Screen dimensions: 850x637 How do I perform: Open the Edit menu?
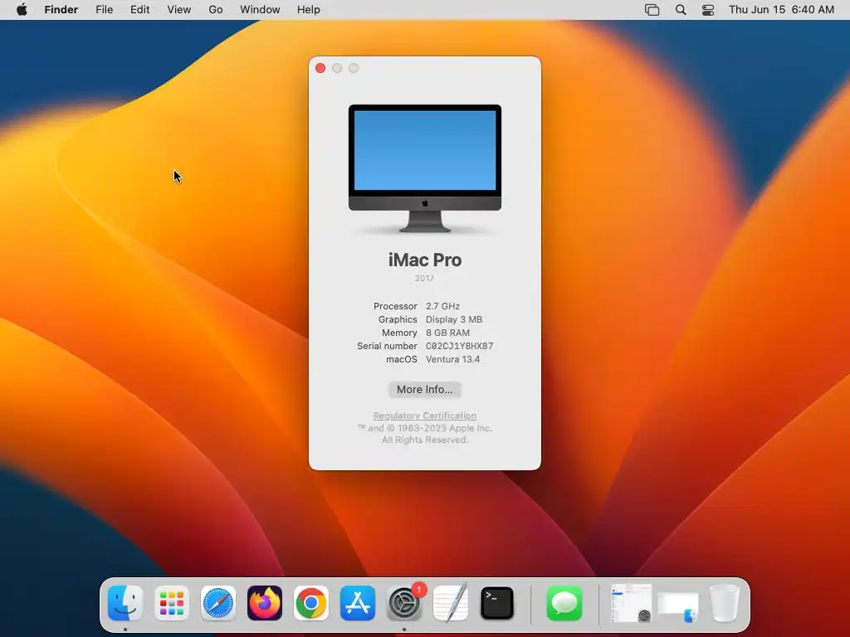(x=139, y=10)
